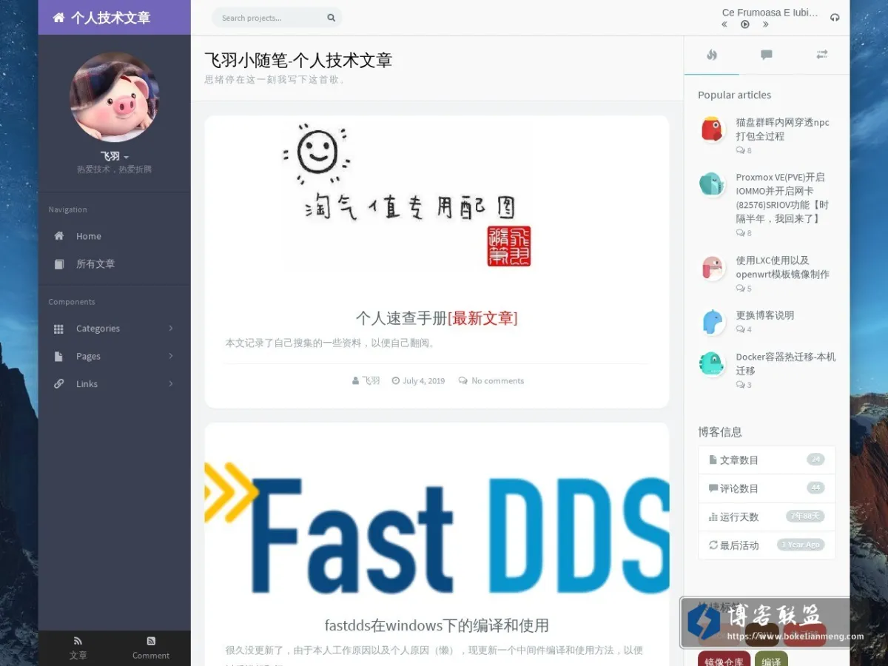This screenshot has width=888, height=666.
Task: Play the Ce Frumoasa E Iubi song
Action: 745,24
